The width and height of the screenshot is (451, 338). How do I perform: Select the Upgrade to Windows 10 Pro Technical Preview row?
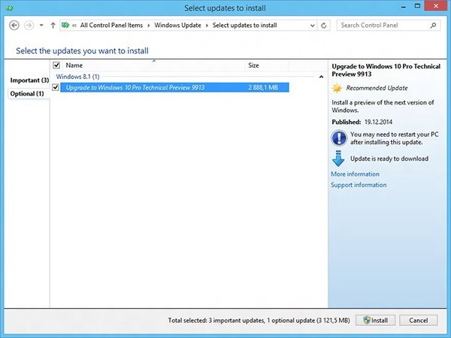(x=174, y=87)
